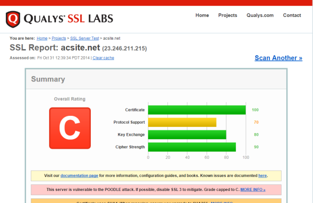Click the red C overall rating badge
This screenshot has height=203, width=313.
point(70,128)
